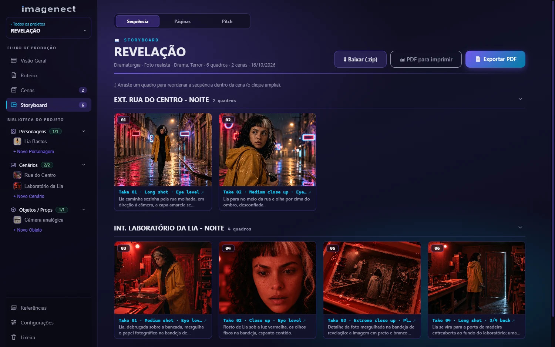Collapse the Personagens section chevron
This screenshot has height=347, width=555.
click(x=84, y=131)
